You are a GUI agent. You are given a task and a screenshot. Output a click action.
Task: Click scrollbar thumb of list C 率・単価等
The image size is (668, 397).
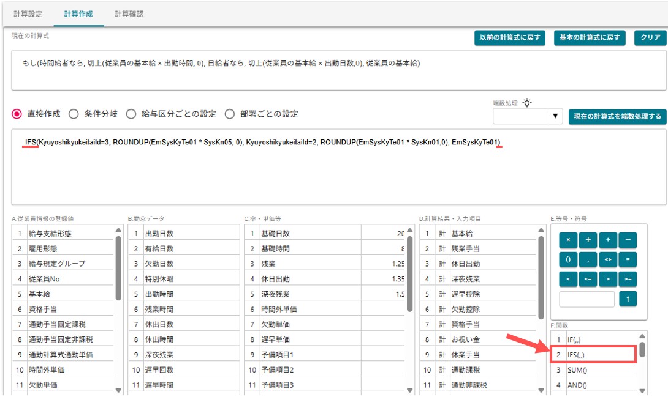(x=409, y=273)
